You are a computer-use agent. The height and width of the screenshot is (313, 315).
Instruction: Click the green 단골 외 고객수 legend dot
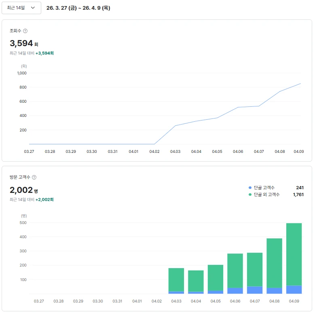click(250, 195)
